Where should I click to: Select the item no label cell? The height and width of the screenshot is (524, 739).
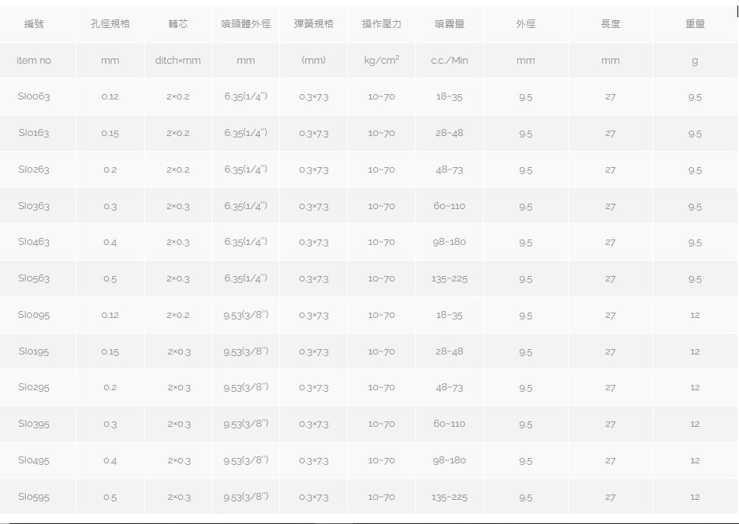(x=34, y=61)
